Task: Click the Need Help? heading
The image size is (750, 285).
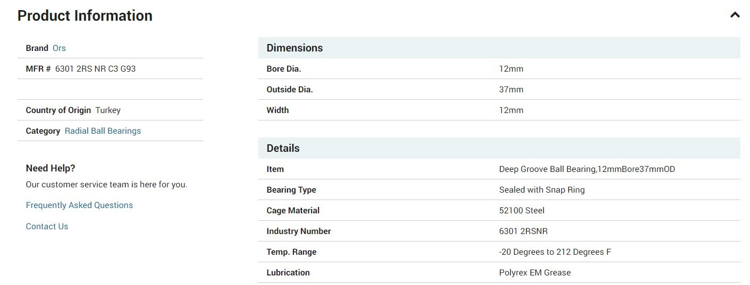Action: click(50, 168)
